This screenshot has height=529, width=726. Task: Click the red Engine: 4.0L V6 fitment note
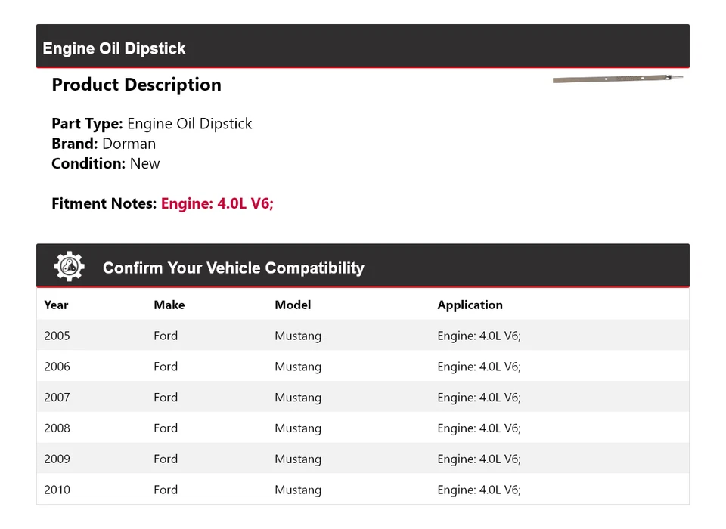click(217, 204)
